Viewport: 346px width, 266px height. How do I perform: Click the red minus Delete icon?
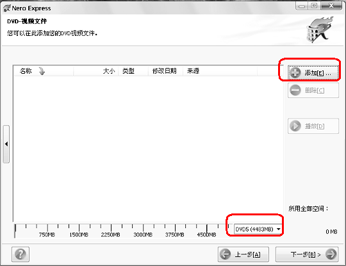[295, 90]
